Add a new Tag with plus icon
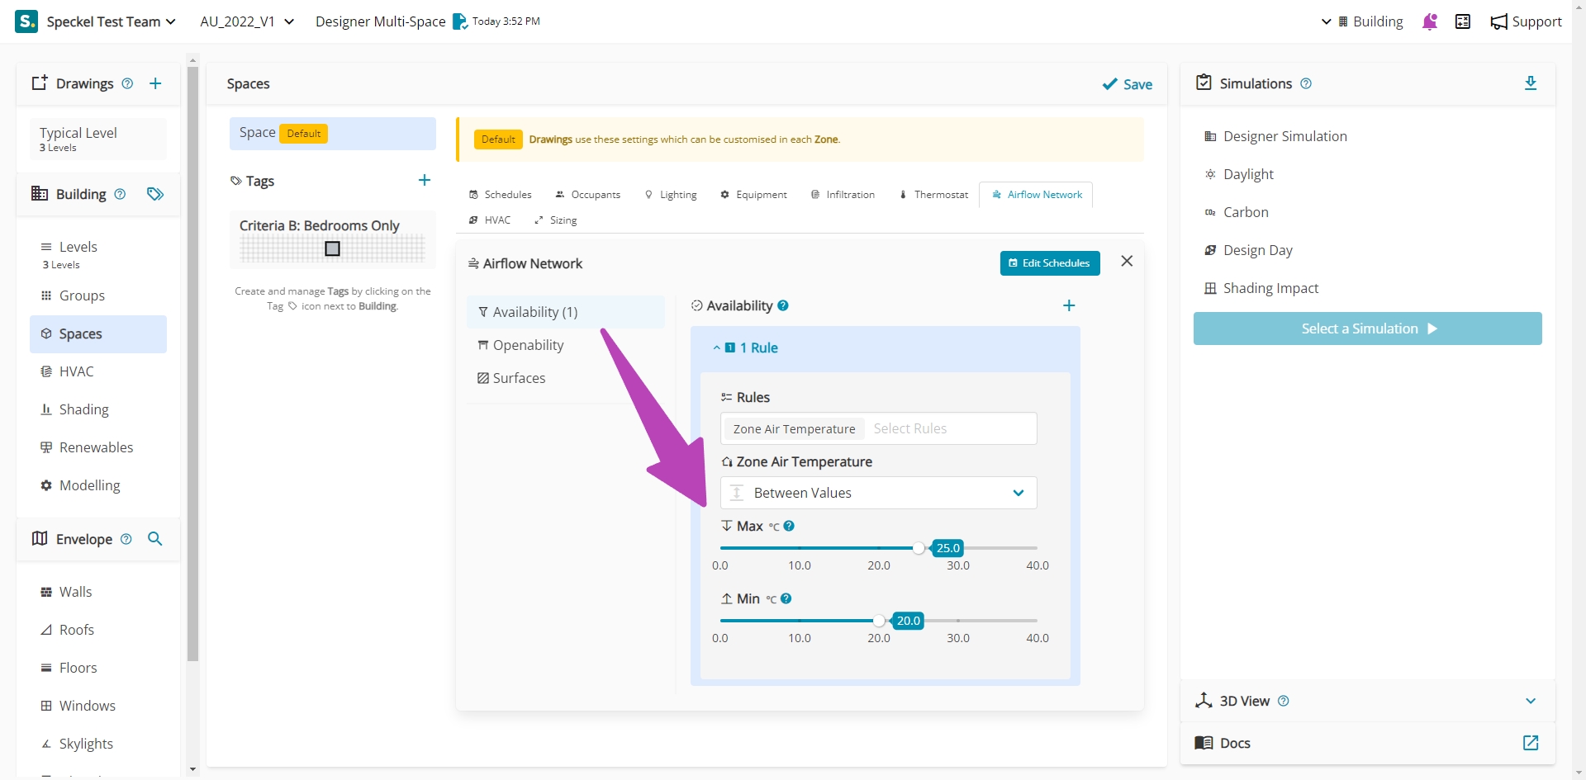This screenshot has width=1586, height=780. click(x=425, y=181)
